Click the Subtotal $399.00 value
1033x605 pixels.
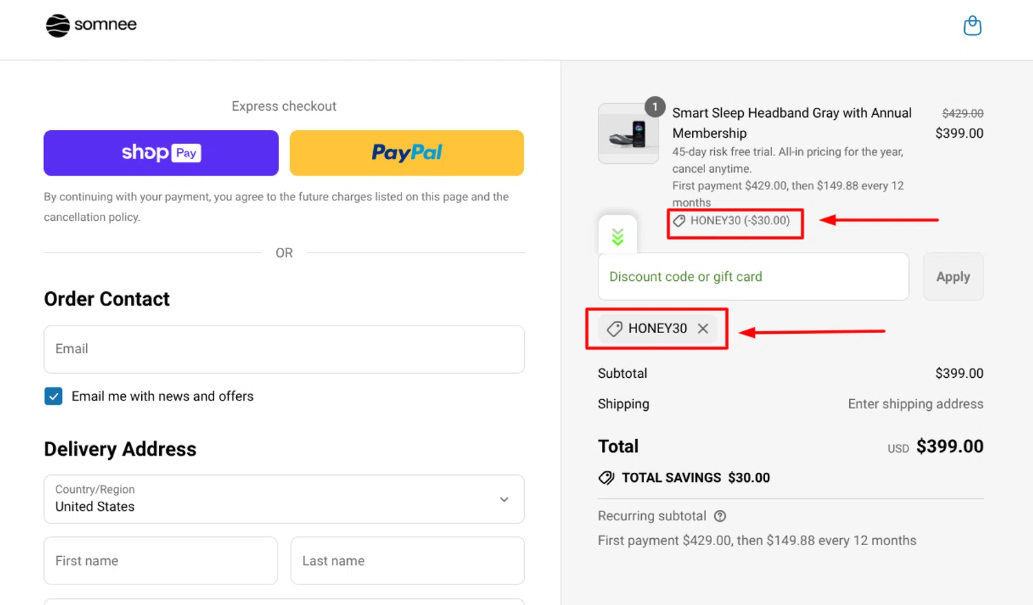pyautogui.click(x=959, y=374)
